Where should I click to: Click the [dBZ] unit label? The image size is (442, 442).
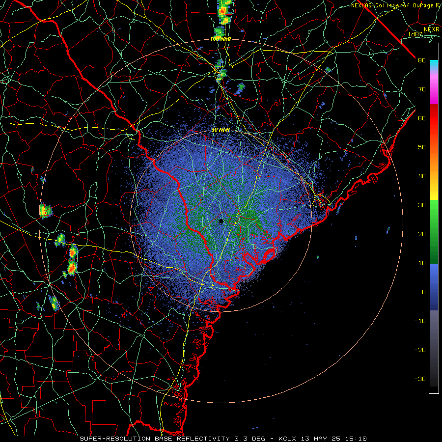[417, 34]
